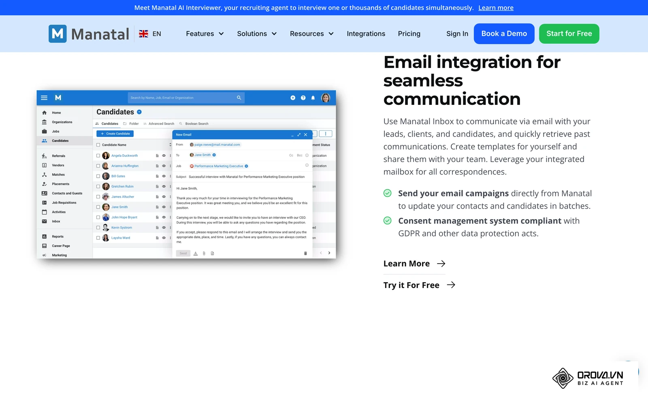648x405 pixels.
Task: Follow the Learn more banner link
Action: pos(496,8)
